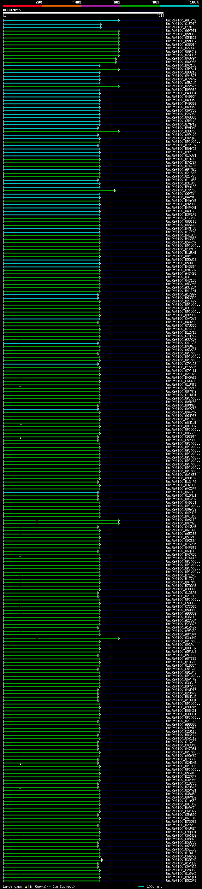The image size is (202, 889).
Task: Open hit UniRef100_A2ZX46
Action: pyautogui.click(x=181, y=48)
